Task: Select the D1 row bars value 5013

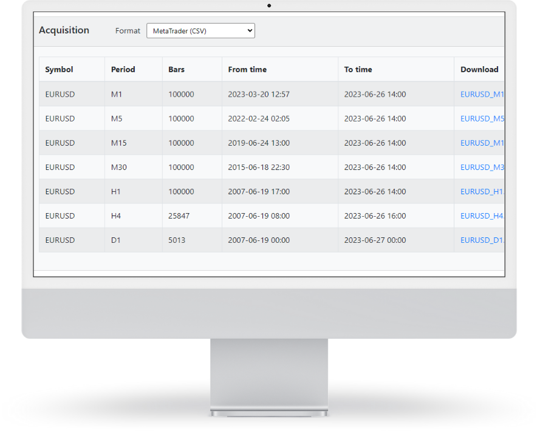Action: coord(177,240)
